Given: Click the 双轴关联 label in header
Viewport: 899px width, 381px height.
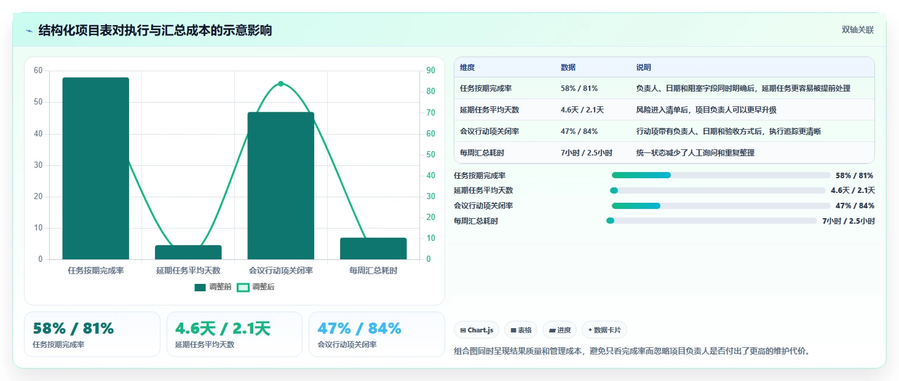Looking at the screenshot, I should point(857,30).
